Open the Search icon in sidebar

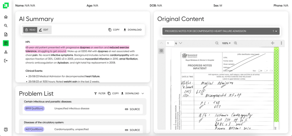click(6, 26)
